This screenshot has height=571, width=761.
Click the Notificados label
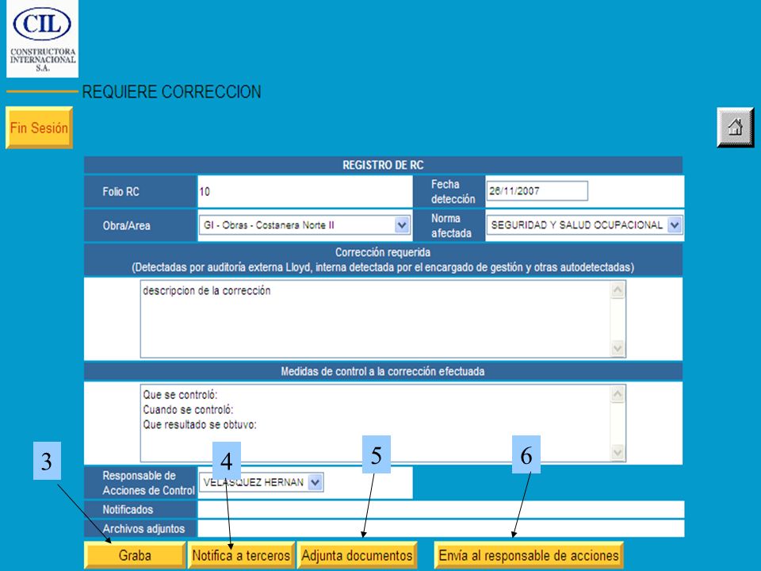128,510
